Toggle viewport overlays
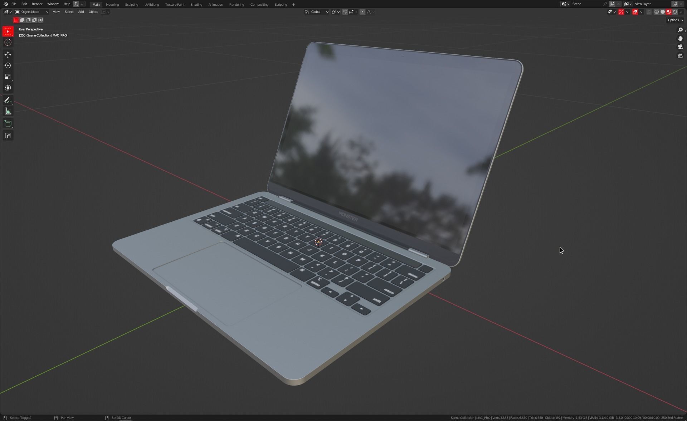 coord(635,12)
